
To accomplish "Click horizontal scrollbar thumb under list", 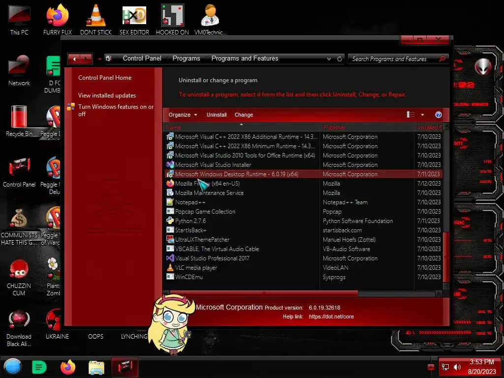I will point(264,293).
